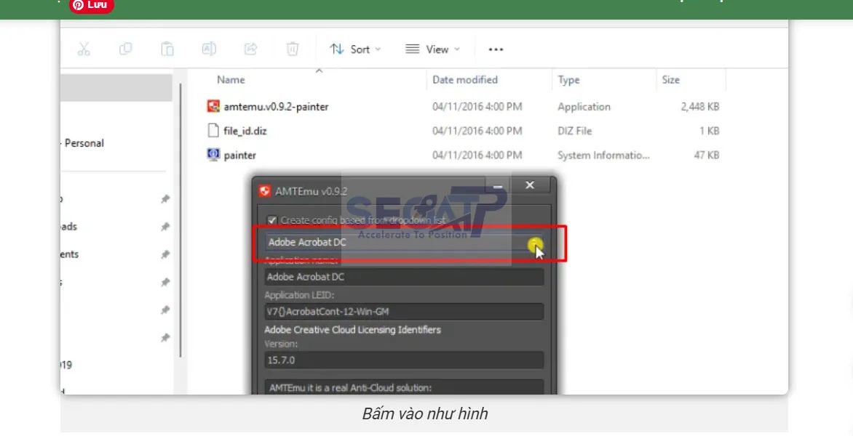Toggle Create config based from dropdown list checkbox
Screen dimensions: 853x436
272,220
